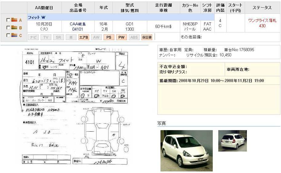
Task: Click the ステータス column header
Action: pyautogui.click(x=262, y=8)
